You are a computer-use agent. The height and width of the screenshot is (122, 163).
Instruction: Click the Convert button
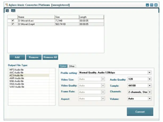click(140, 112)
